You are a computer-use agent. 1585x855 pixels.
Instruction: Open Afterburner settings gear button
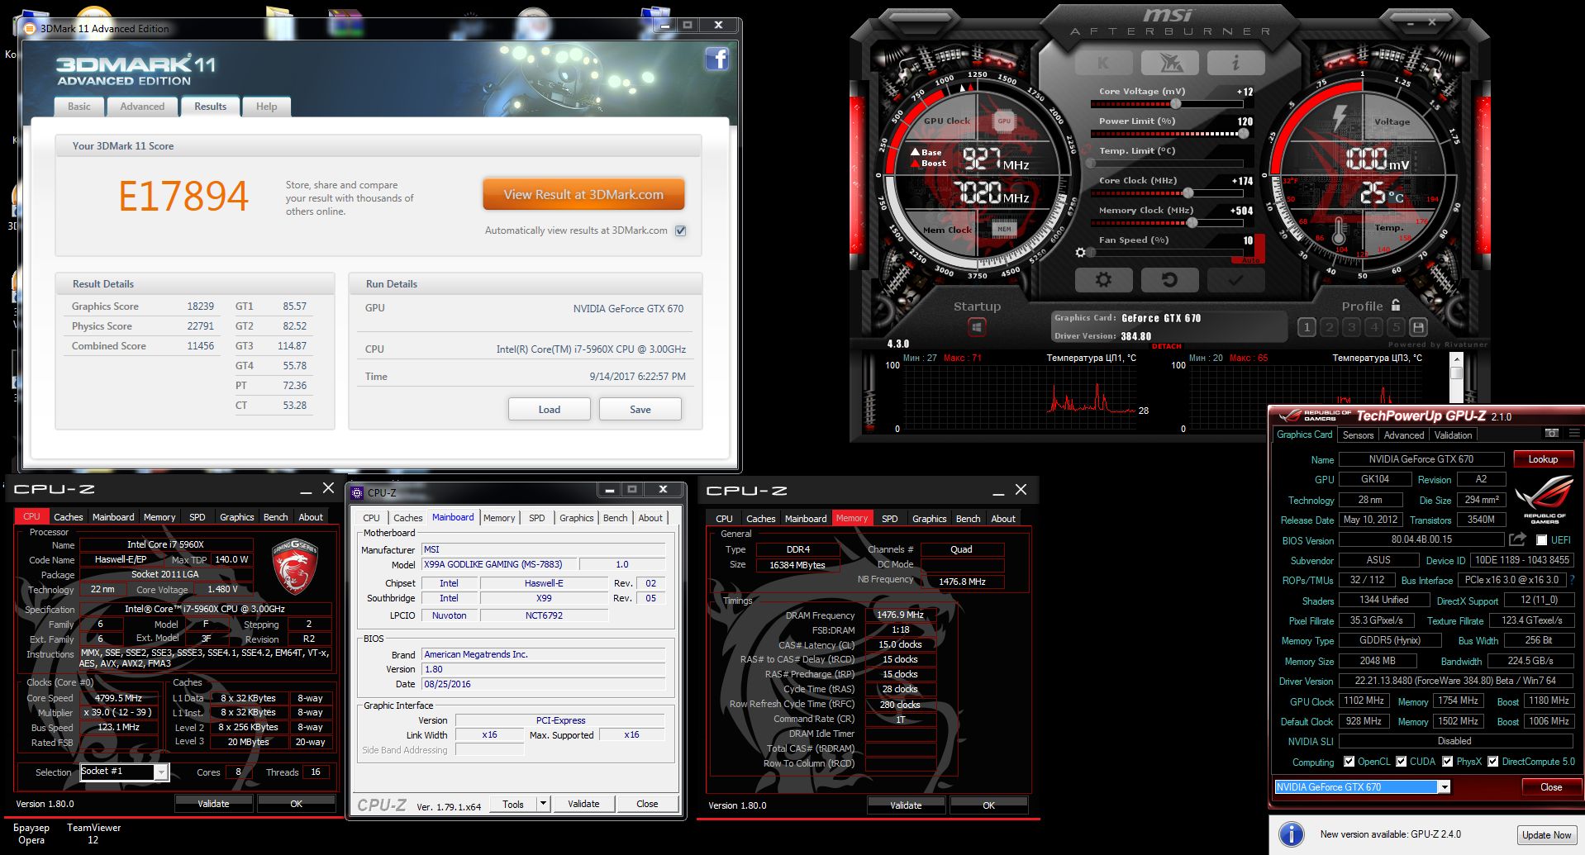pos(1103,280)
